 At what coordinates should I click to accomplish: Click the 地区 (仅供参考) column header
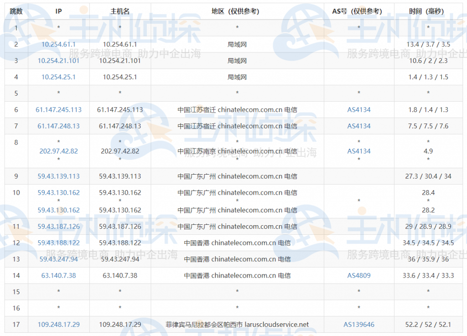tap(235, 11)
